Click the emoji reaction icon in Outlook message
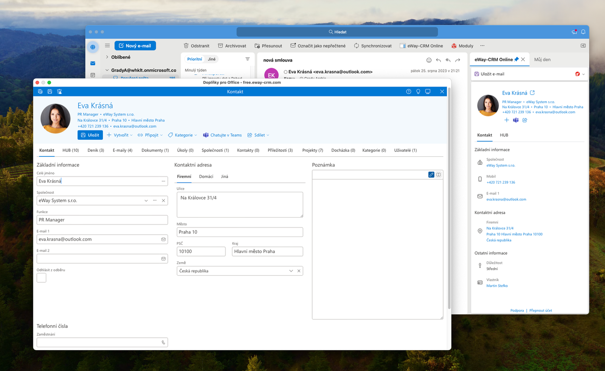The width and height of the screenshot is (605, 371). 429,60
